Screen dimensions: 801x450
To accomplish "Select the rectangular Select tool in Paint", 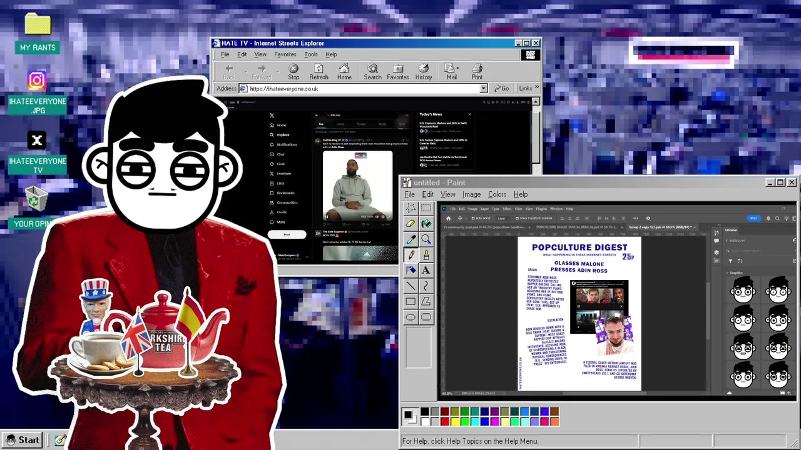I will [426, 208].
